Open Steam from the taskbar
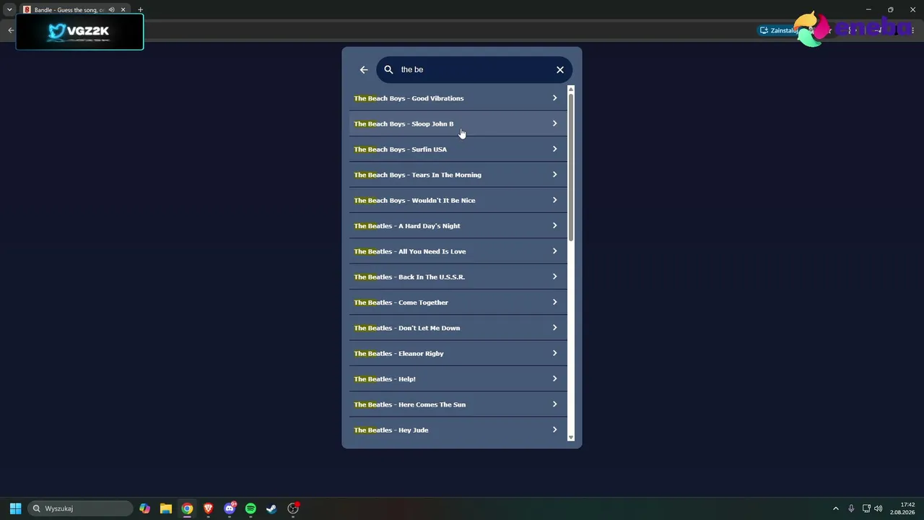This screenshot has height=520, width=924. (271, 508)
